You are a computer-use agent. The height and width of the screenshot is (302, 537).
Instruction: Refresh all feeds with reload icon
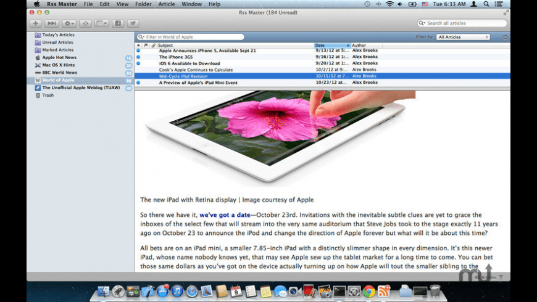[85, 23]
